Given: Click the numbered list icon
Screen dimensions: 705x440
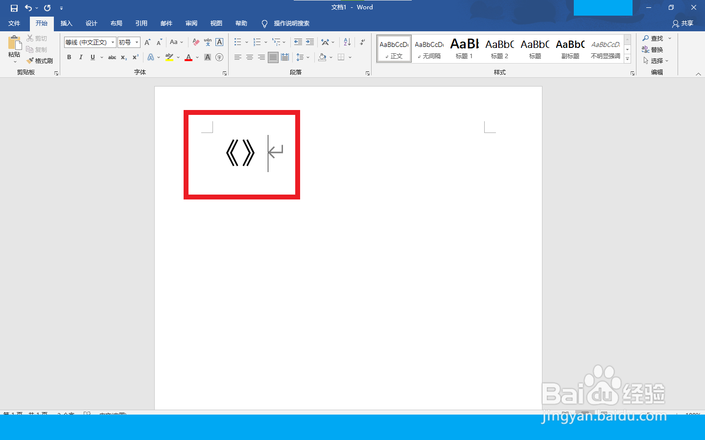Looking at the screenshot, I should pos(257,42).
